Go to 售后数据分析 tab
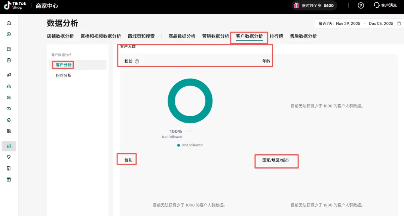The height and width of the screenshot is (216, 404). (x=303, y=36)
